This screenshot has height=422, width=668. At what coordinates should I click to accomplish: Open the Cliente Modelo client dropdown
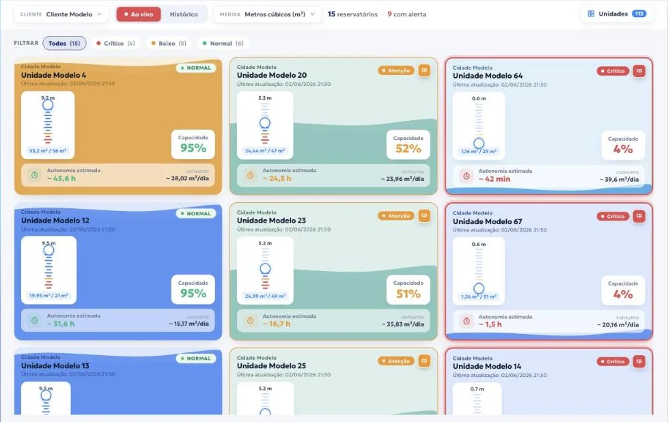61,14
